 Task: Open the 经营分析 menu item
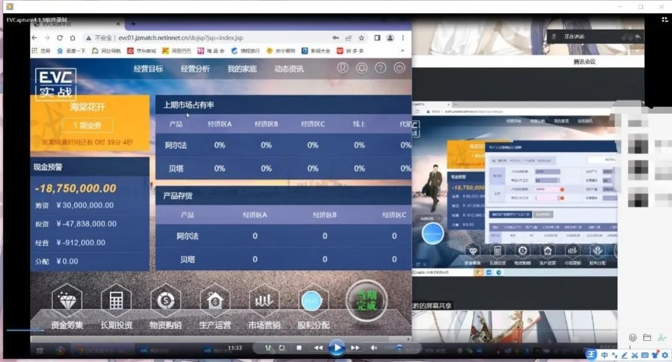(x=195, y=69)
